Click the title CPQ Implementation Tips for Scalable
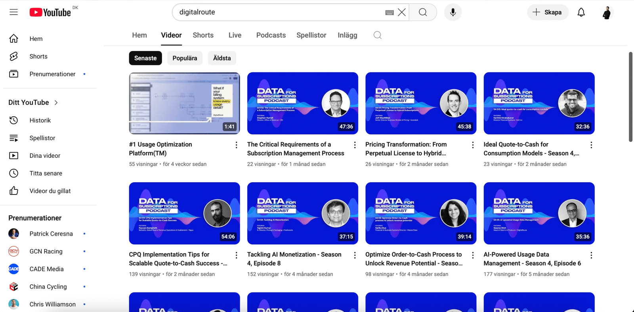This screenshot has height=312, width=634. 178,259
